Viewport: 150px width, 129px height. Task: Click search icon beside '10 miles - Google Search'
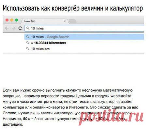tap(28, 37)
